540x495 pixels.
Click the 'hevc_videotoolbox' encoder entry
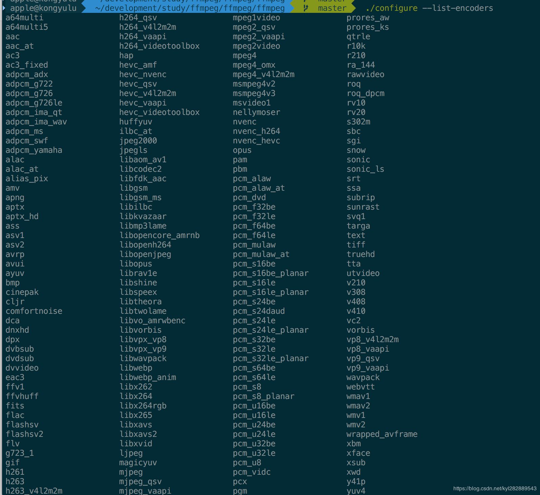click(x=159, y=112)
